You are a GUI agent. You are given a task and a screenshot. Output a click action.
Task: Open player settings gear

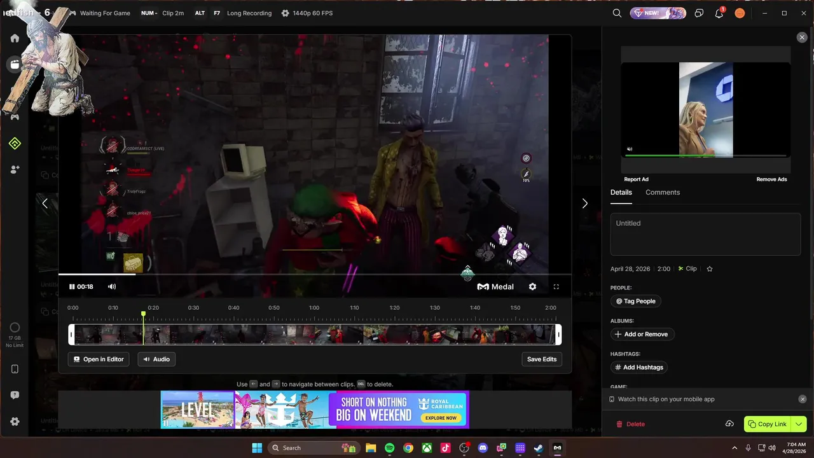click(x=532, y=287)
